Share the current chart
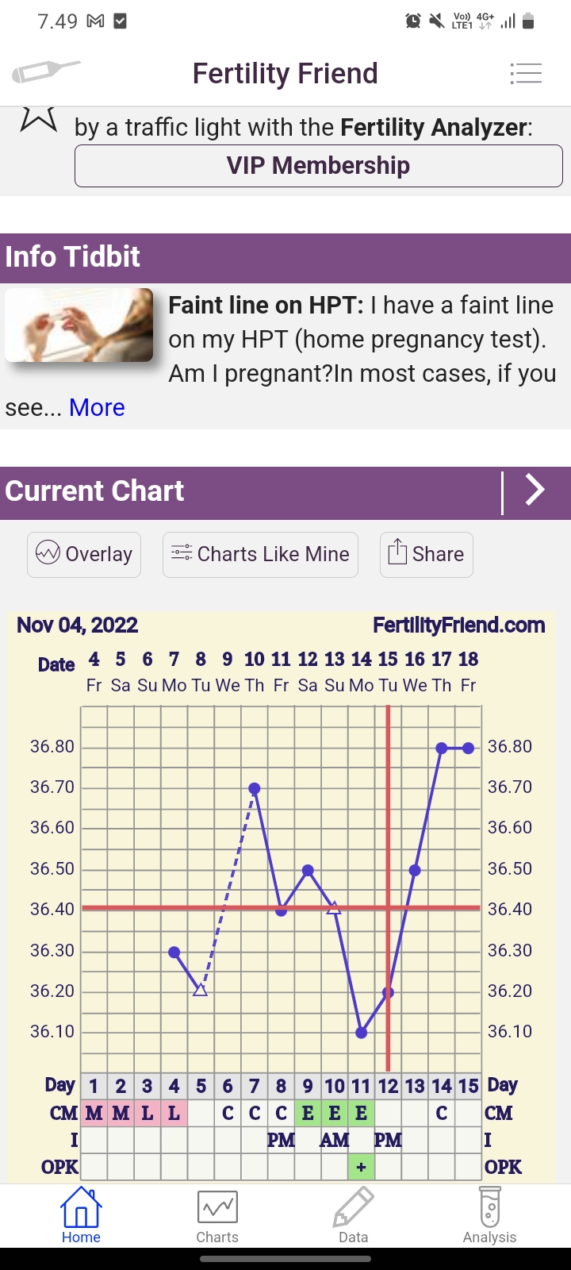The width and height of the screenshot is (571, 1270). click(x=426, y=554)
